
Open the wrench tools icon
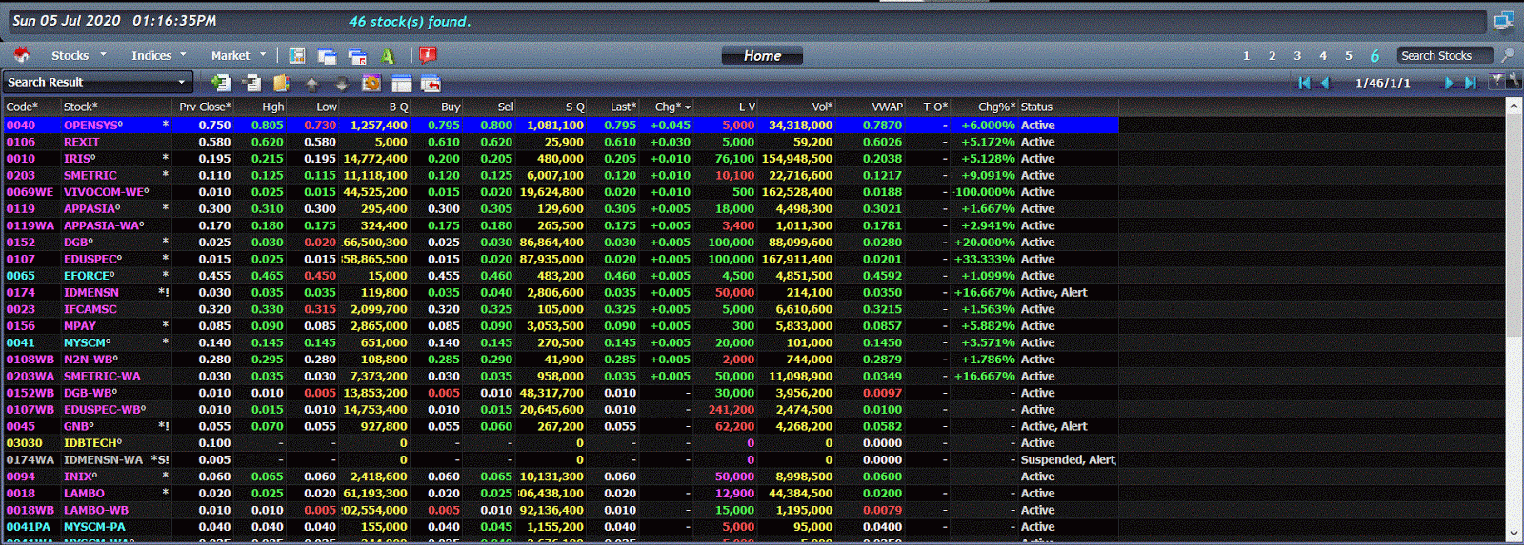1513,81
